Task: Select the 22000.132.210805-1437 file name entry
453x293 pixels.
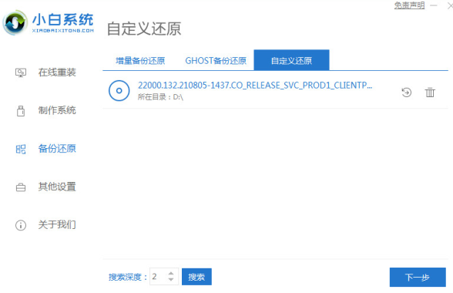Action: 255,86
